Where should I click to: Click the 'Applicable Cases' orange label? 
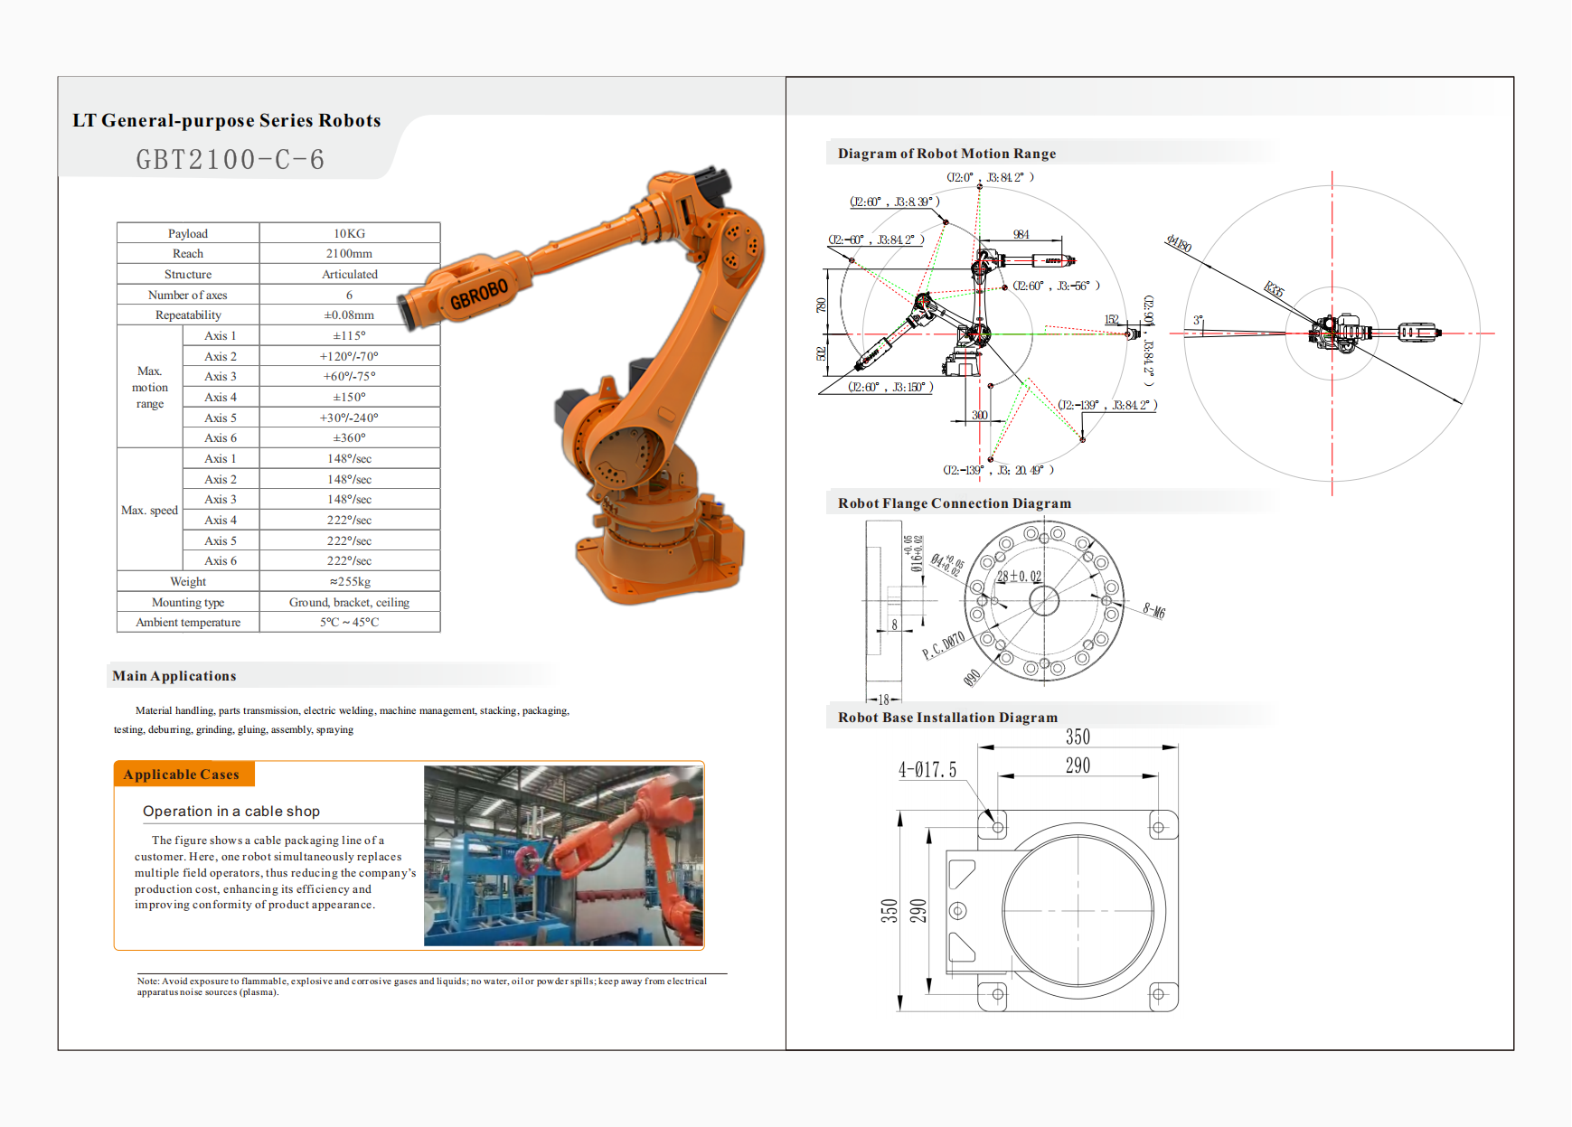click(x=182, y=775)
